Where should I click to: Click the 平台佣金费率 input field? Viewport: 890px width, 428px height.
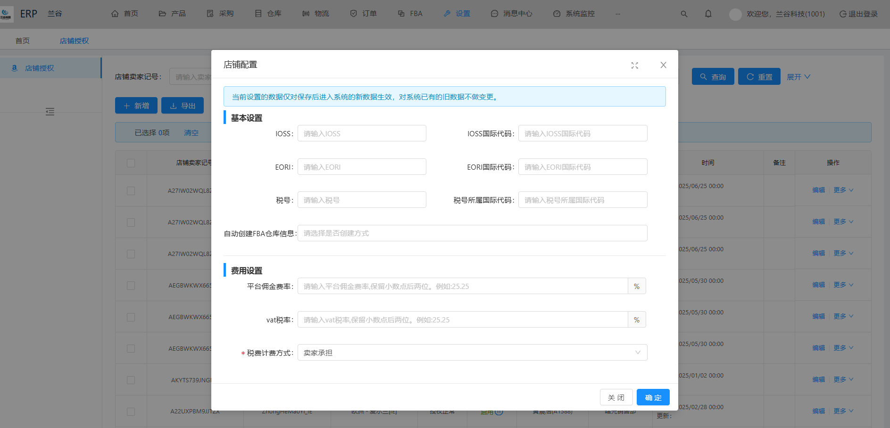click(462, 286)
